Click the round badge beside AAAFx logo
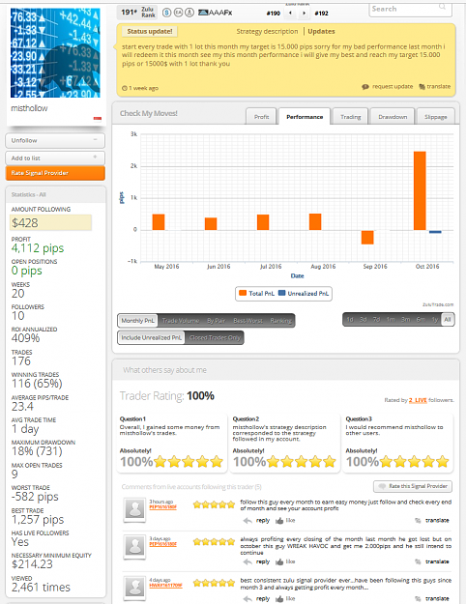The width and height of the screenshot is (466, 604). pyautogui.click(x=189, y=13)
